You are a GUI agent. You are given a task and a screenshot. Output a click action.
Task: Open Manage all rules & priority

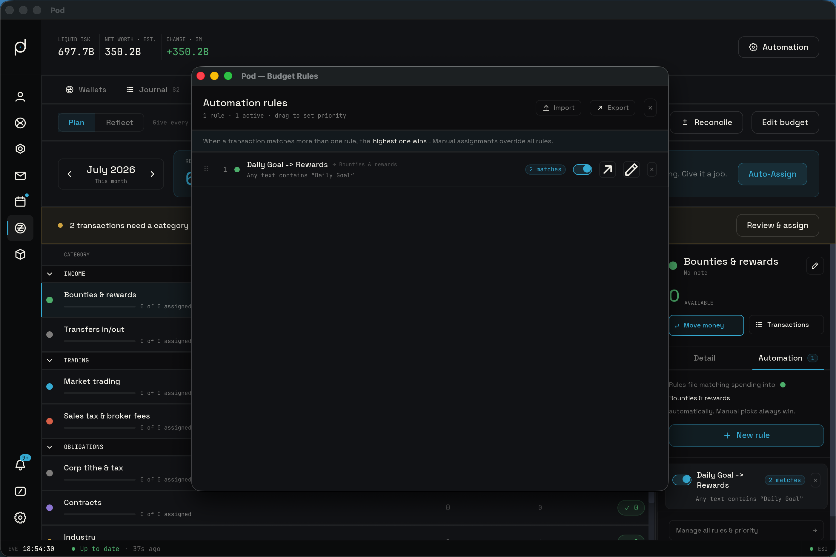pyautogui.click(x=746, y=530)
